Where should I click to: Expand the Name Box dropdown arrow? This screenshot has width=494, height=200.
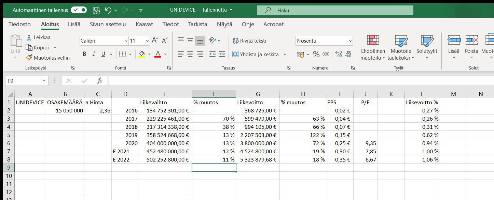[x=44, y=81]
